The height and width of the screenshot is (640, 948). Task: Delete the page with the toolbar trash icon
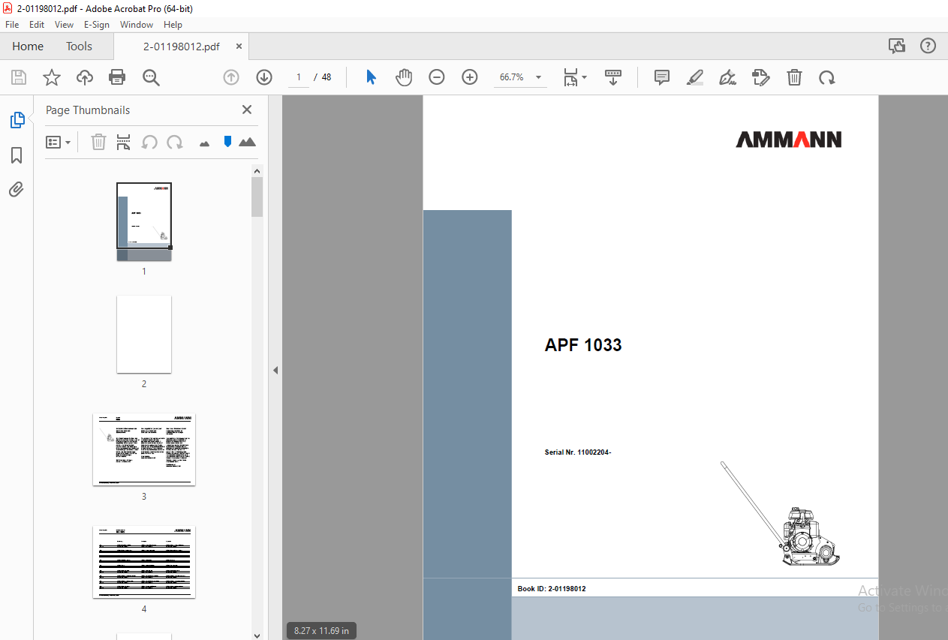[794, 77]
